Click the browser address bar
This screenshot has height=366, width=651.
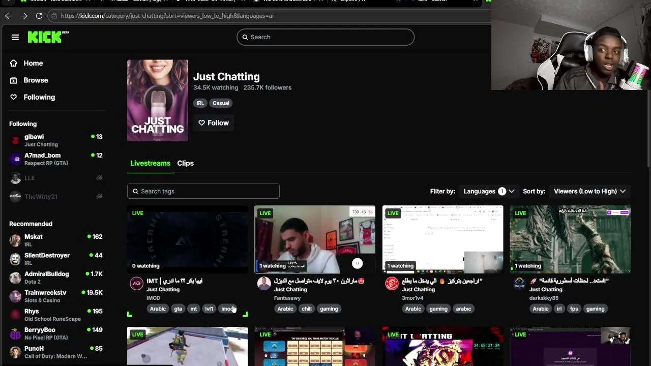coord(270,16)
